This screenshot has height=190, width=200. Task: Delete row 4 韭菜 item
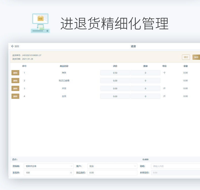(x=15, y=96)
